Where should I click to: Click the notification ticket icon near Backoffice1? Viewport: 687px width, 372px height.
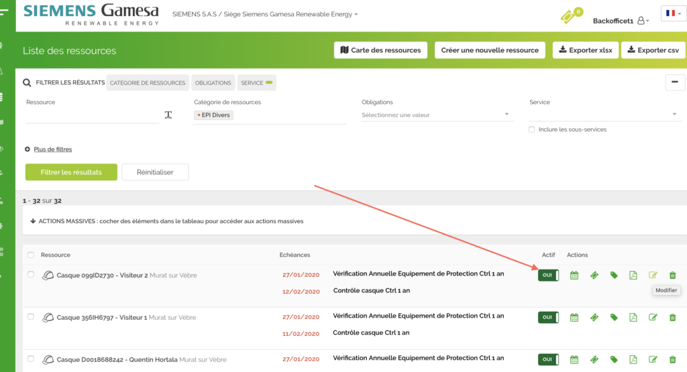point(570,16)
